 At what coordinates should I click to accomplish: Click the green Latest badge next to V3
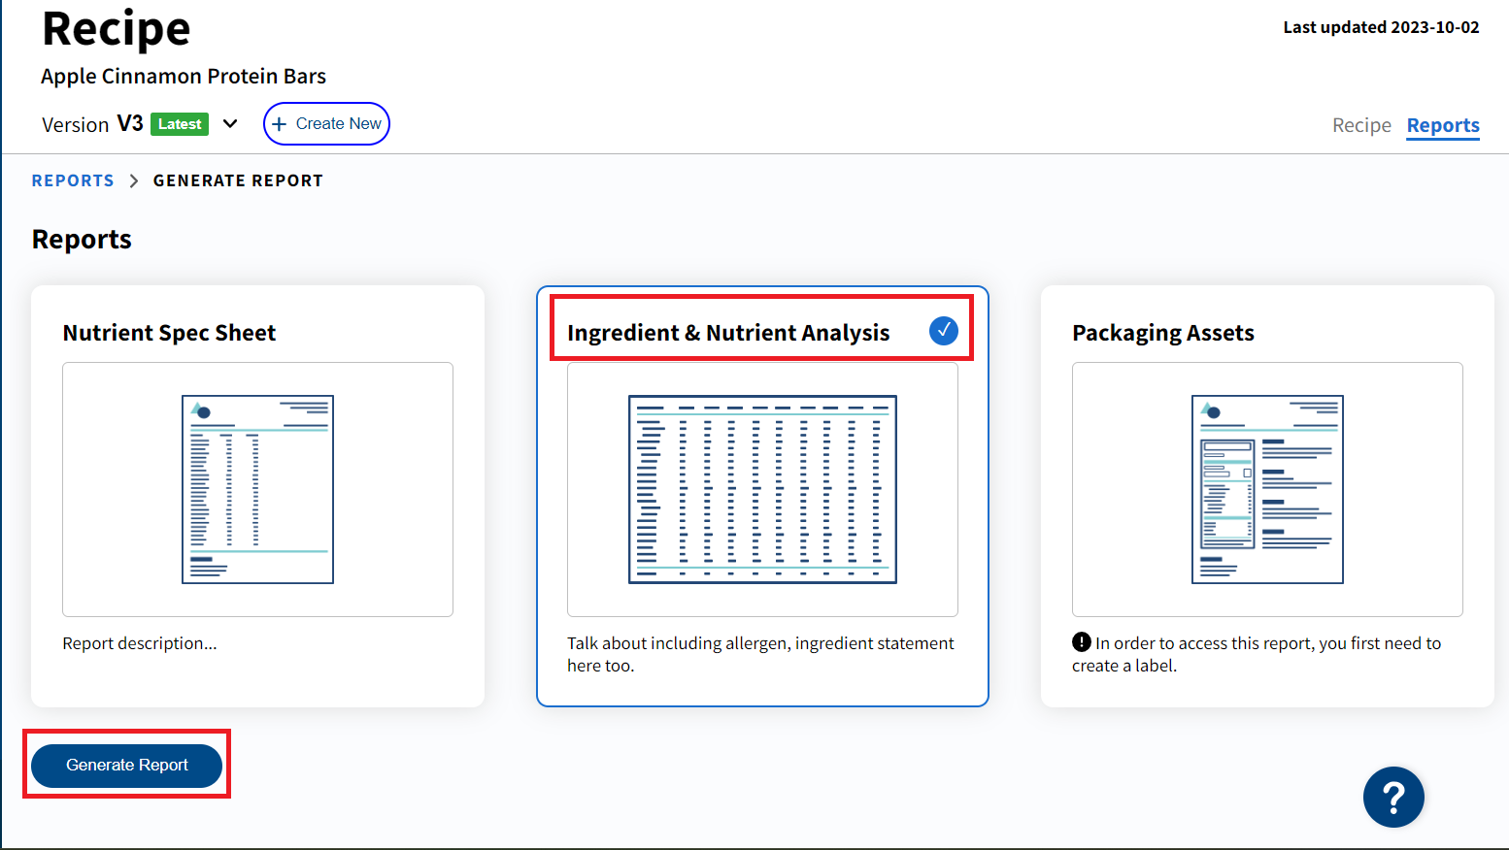point(180,123)
